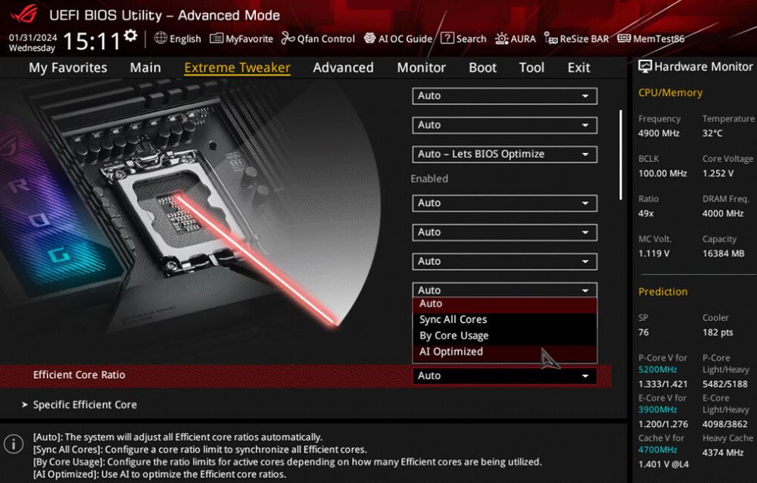The height and width of the screenshot is (483, 757).
Task: Click the 100.00 MHz BCLK value
Action: tap(662, 173)
